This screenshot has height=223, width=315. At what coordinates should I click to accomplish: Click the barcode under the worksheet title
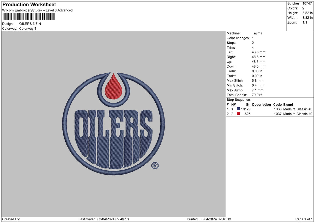(29, 17)
